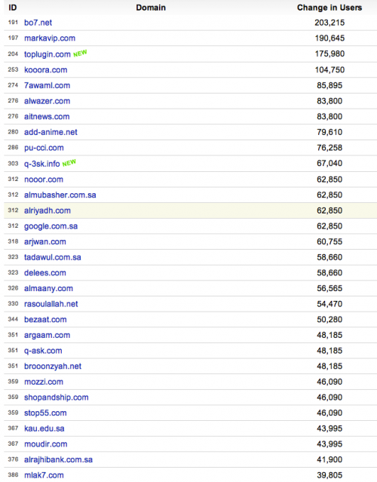
Task: Click the argaam.com link
Action: 47,336
